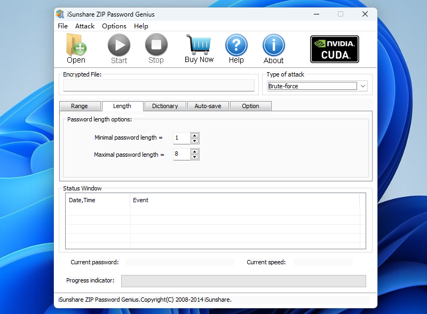Click the 'Current speed:' label
Image resolution: width=427 pixels, height=314 pixels.
[266, 262]
